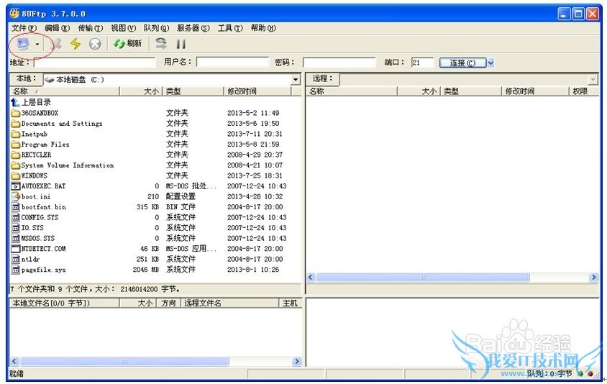607x384 pixels.
Task: Select the Documents and Settings folder icon
Action: pos(16,124)
